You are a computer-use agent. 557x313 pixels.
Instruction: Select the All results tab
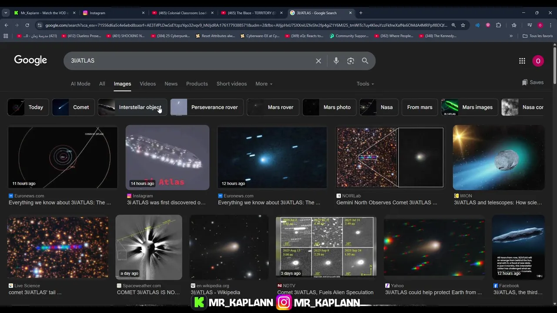tap(102, 83)
